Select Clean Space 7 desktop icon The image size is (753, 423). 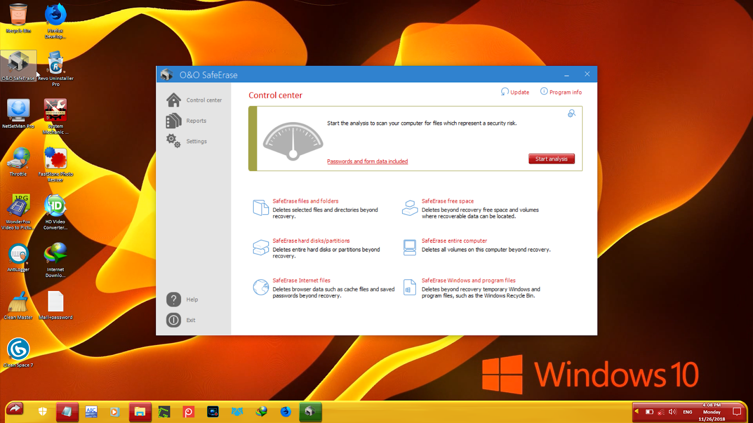tap(18, 352)
